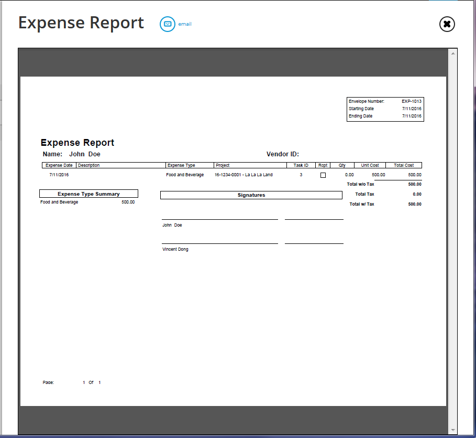This screenshot has width=476, height=438.
Task: Click the scrollbar down arrow
Action: coord(453,429)
